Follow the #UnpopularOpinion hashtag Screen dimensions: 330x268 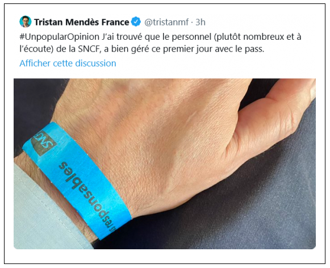59,37
